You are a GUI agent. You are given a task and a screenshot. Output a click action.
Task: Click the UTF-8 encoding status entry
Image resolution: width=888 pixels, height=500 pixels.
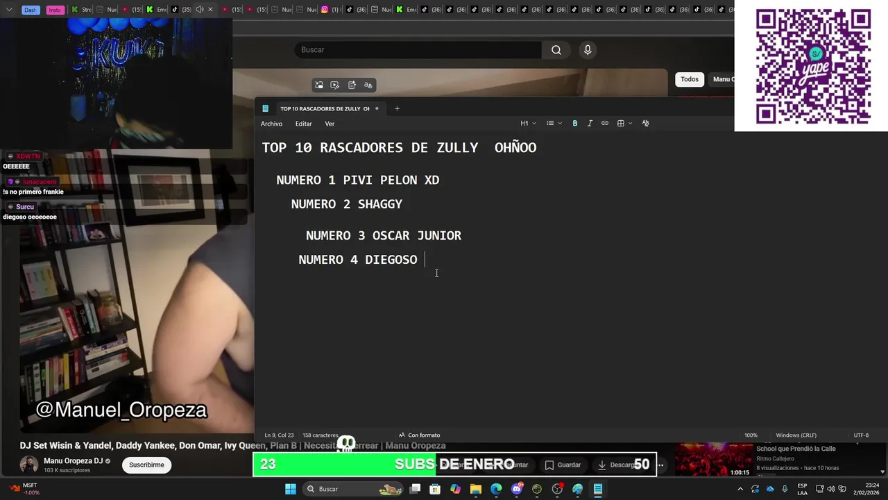[x=861, y=435]
